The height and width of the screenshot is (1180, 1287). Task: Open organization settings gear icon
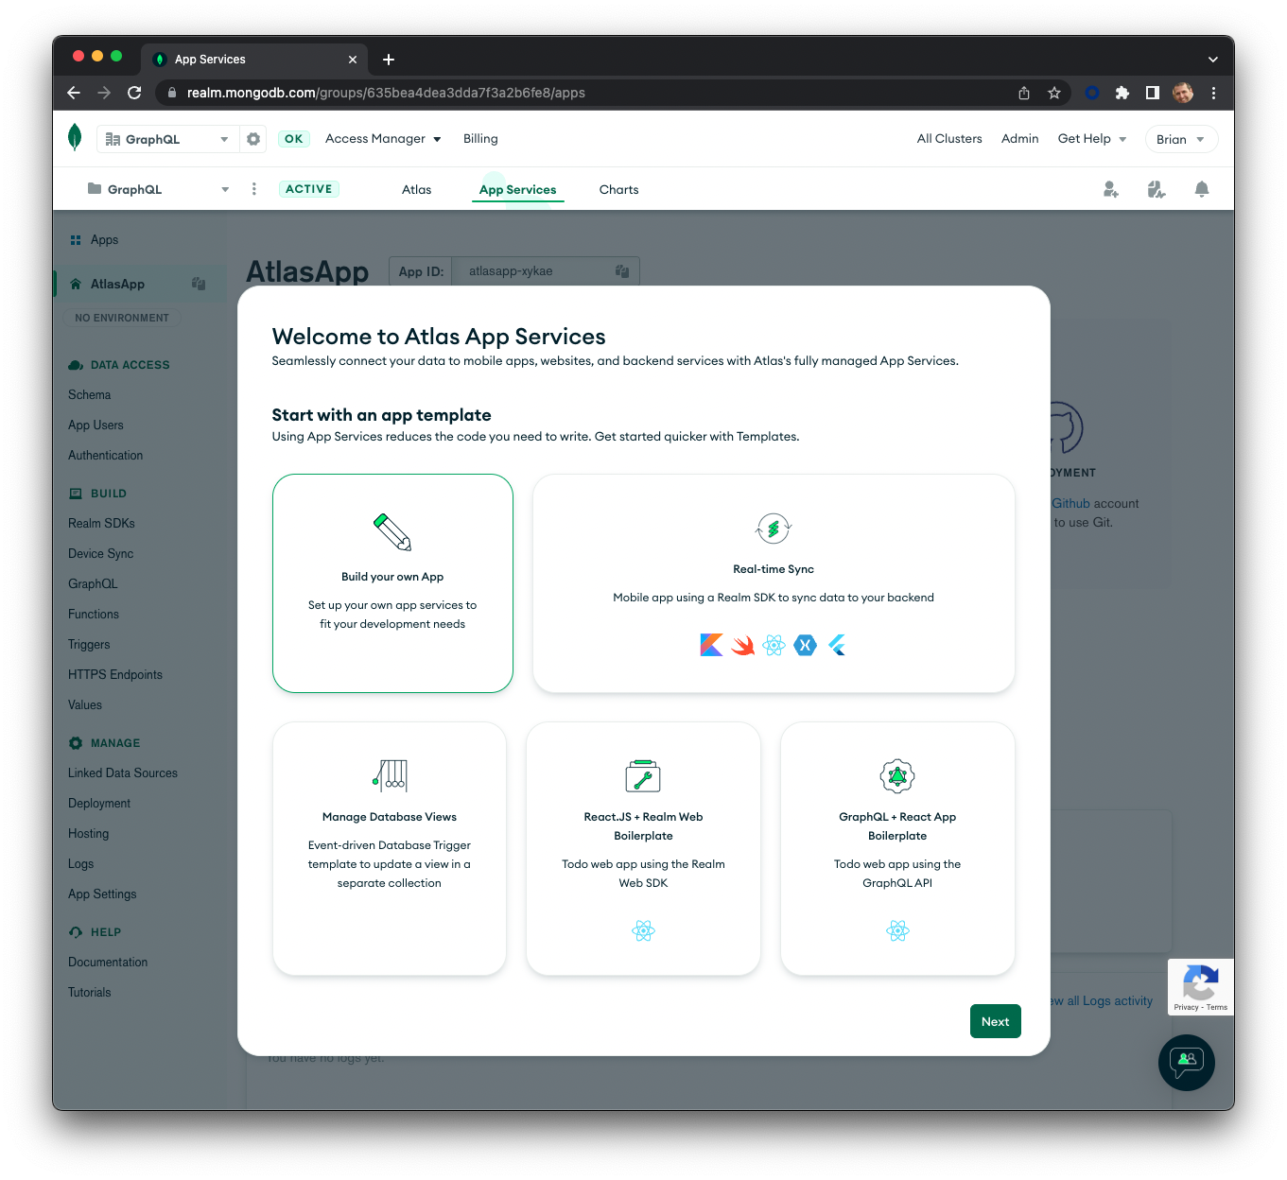253,139
